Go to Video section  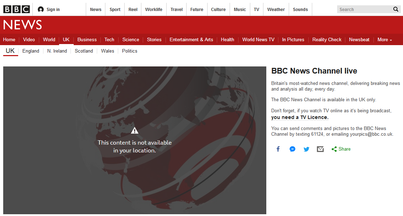point(29,40)
